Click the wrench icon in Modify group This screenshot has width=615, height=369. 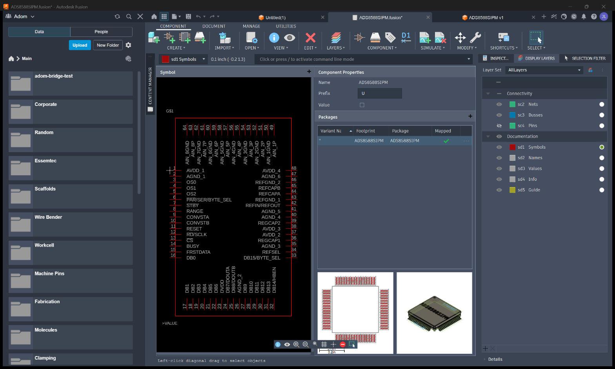click(x=475, y=38)
